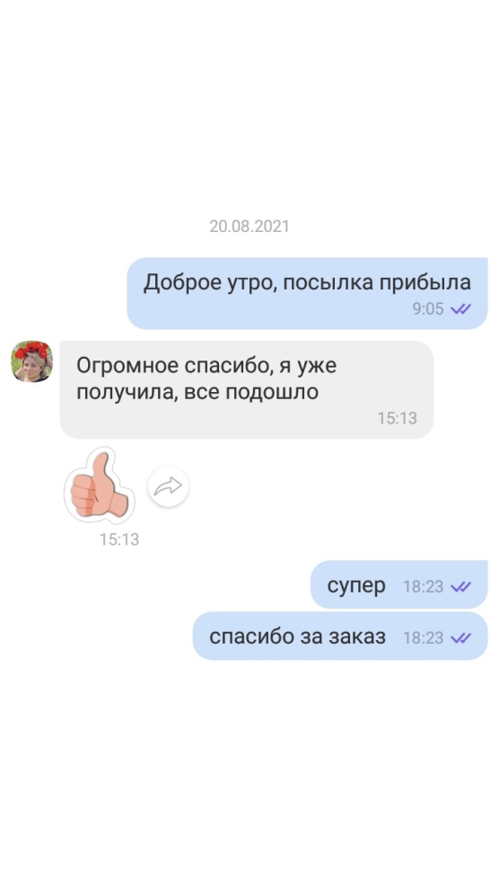Tap the forward arrow beside the sticker

pyautogui.click(x=168, y=485)
